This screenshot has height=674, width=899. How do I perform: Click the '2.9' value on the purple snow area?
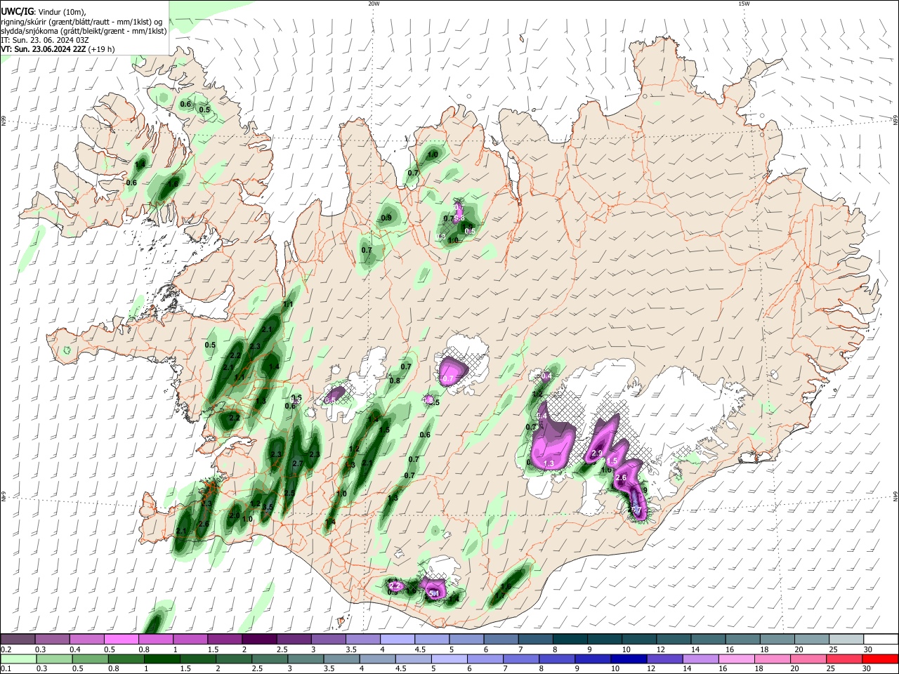pyautogui.click(x=598, y=453)
